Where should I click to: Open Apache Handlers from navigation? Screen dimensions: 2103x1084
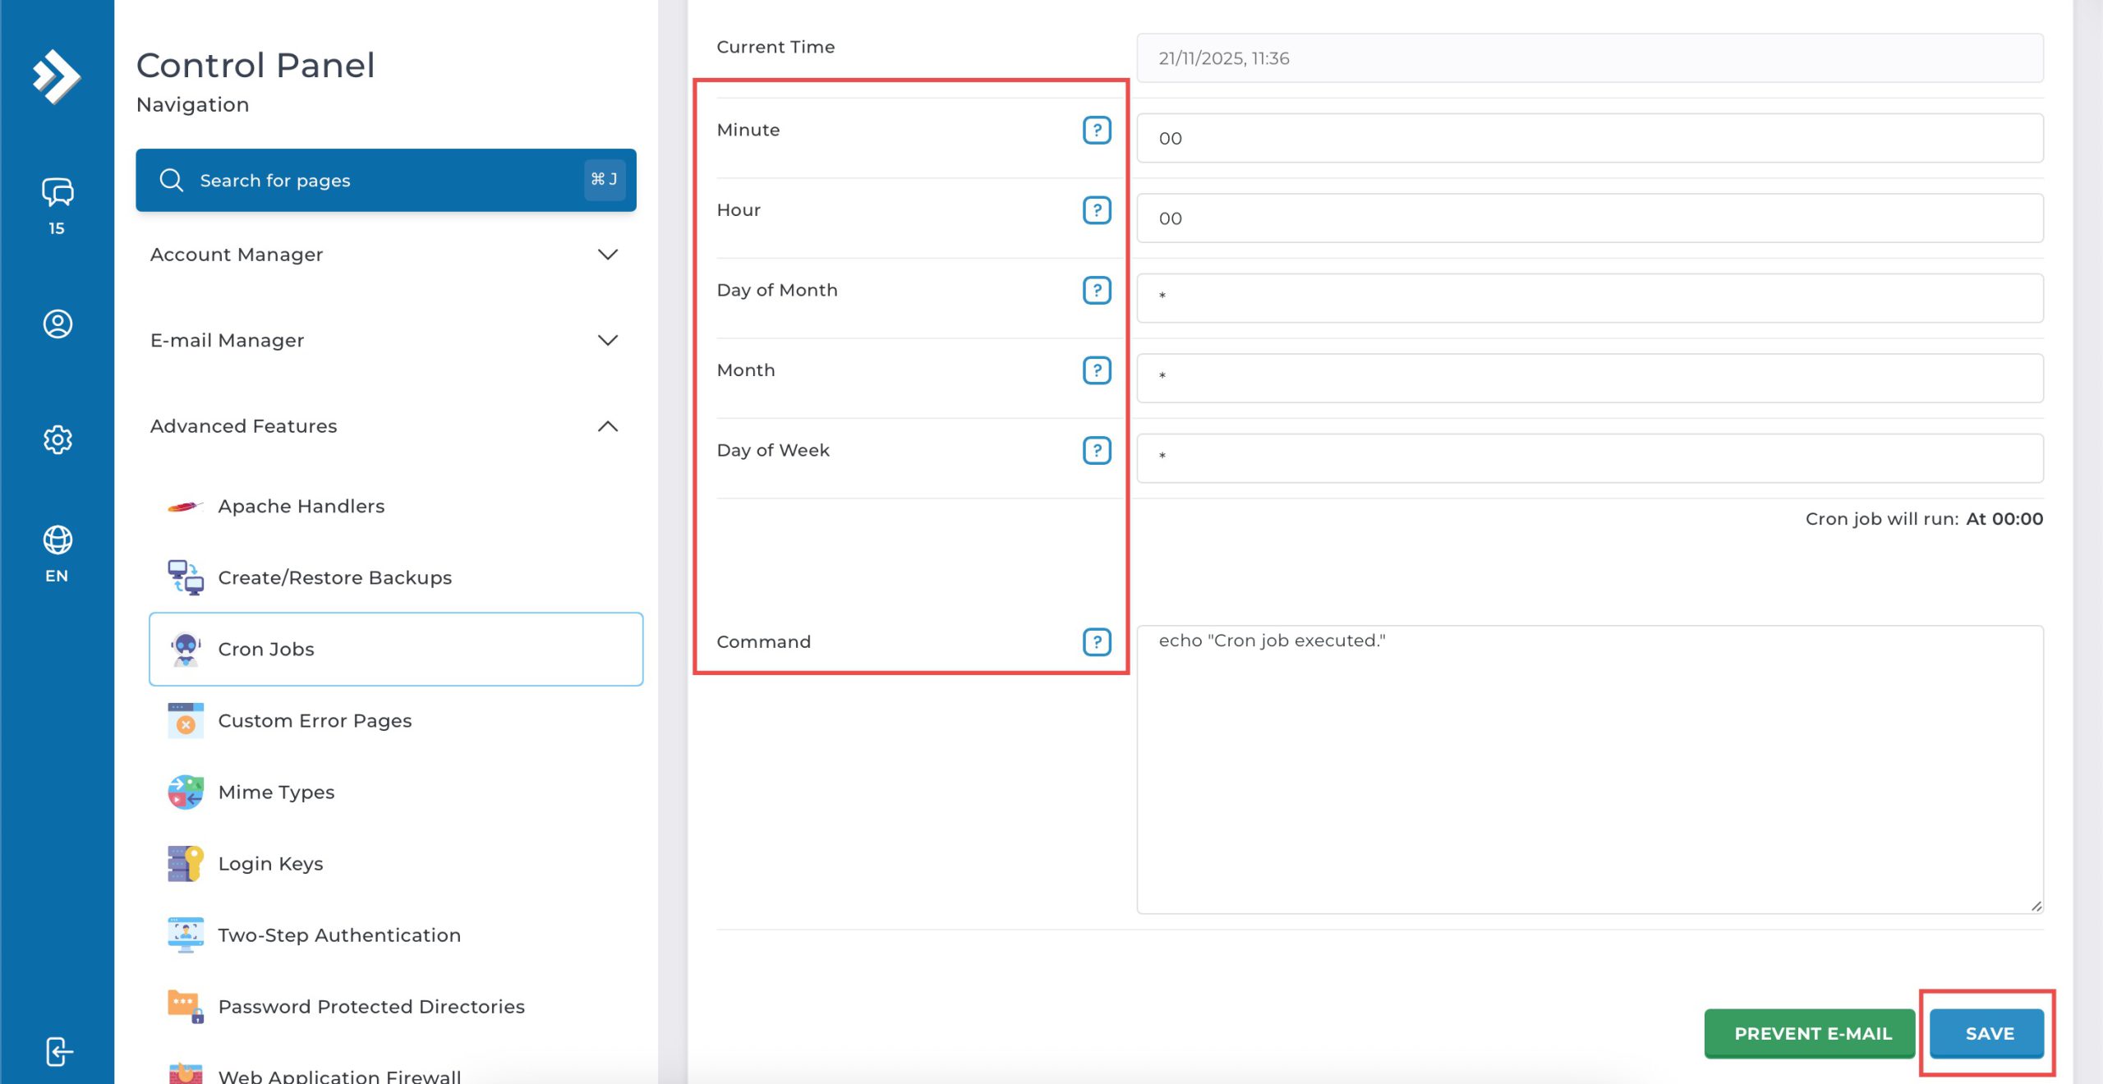pyautogui.click(x=301, y=506)
